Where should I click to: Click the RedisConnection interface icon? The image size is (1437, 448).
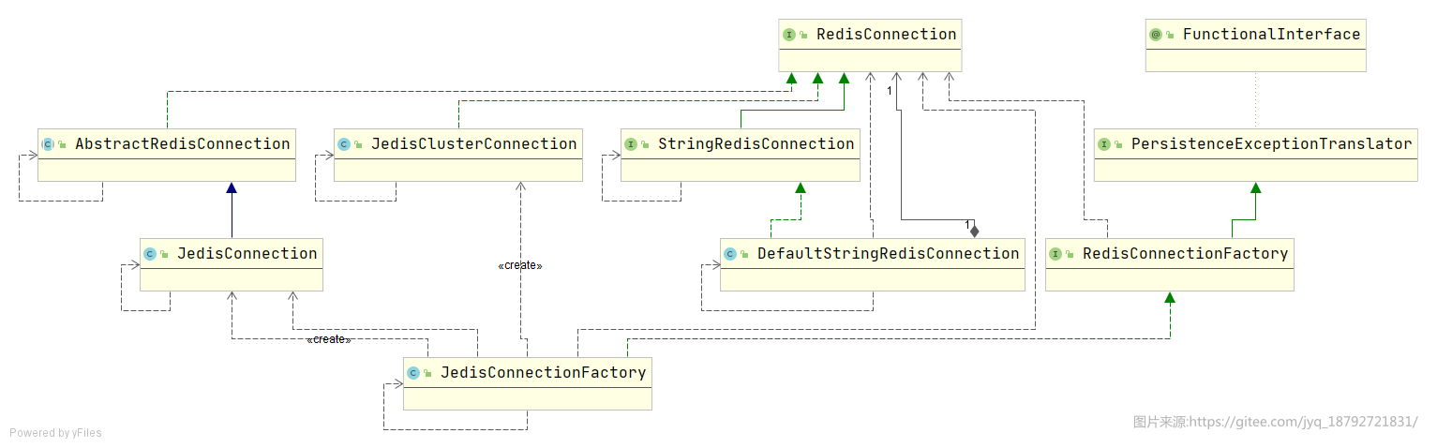pos(788,35)
